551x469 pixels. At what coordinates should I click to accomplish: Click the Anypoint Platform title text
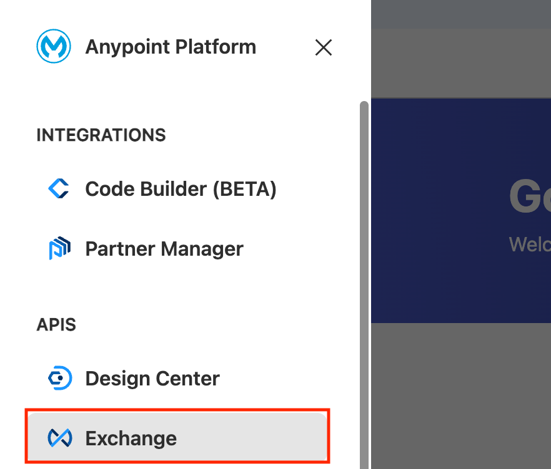(171, 47)
